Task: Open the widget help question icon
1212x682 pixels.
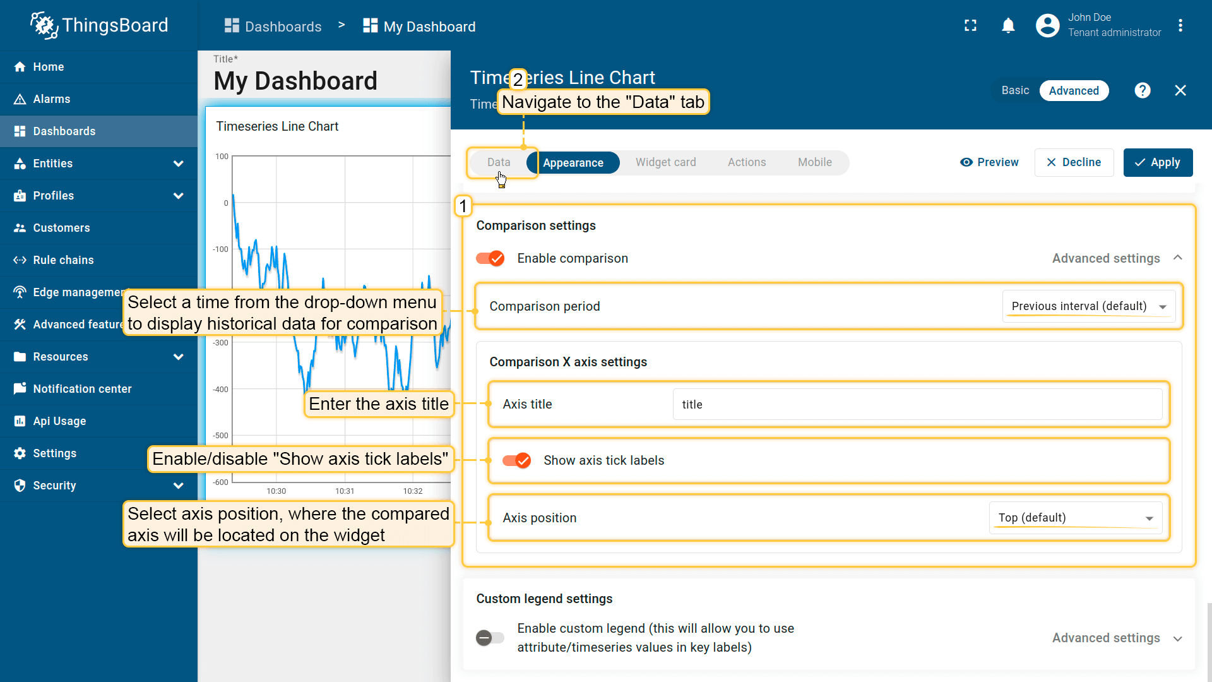Action: pos(1142,90)
